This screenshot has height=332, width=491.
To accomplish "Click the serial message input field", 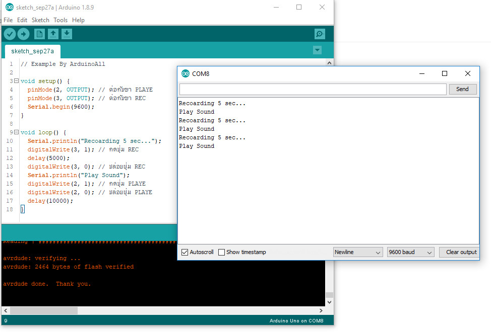I will click(313, 90).
